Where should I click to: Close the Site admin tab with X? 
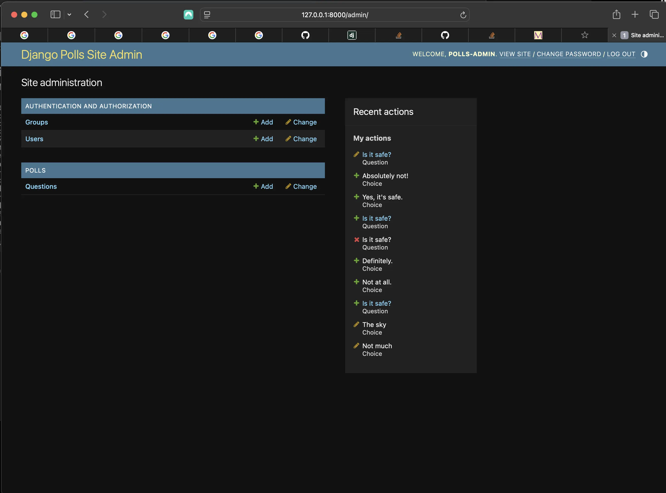[x=614, y=35]
